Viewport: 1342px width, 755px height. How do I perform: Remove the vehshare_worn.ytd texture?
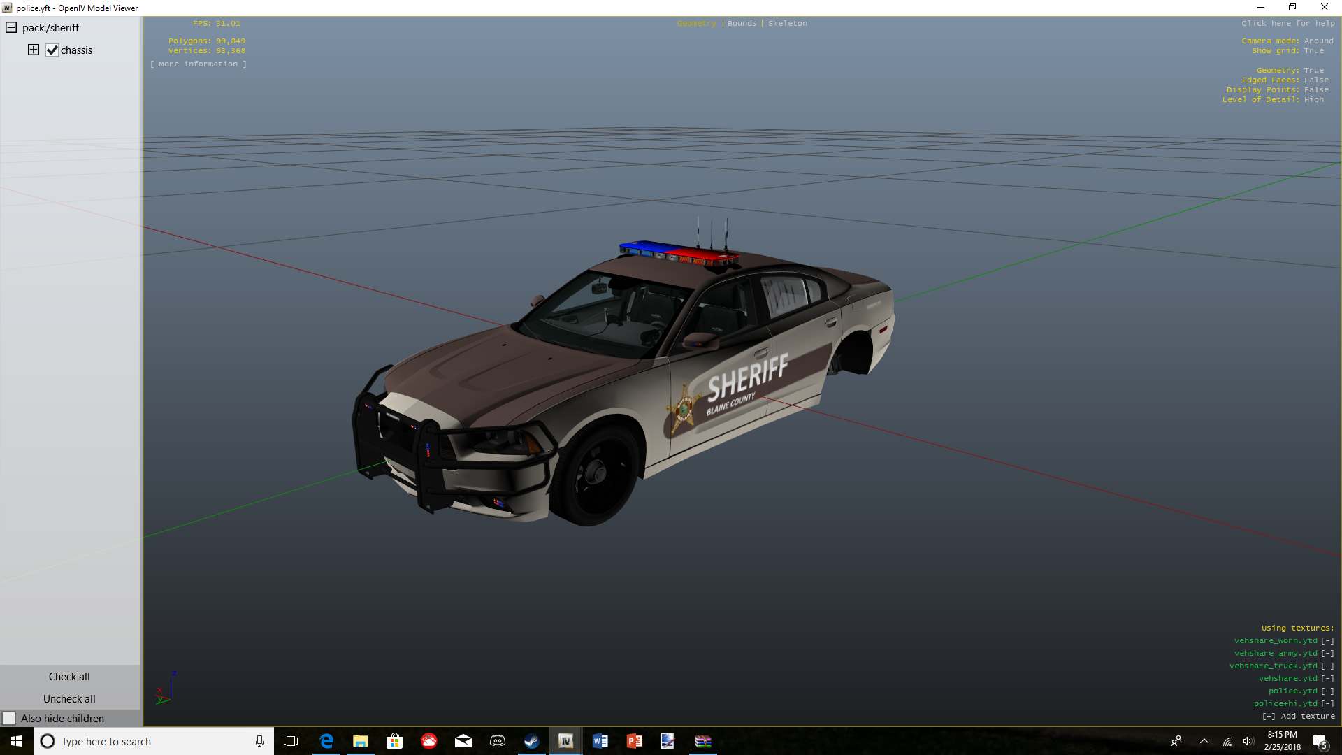(1327, 640)
